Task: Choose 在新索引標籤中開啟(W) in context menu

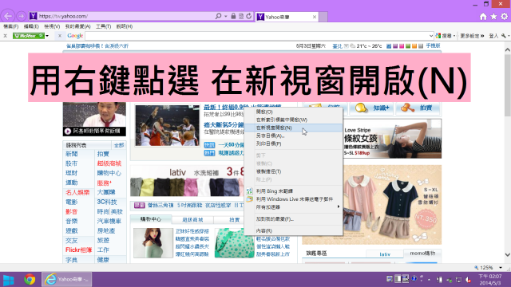Action: (293, 120)
